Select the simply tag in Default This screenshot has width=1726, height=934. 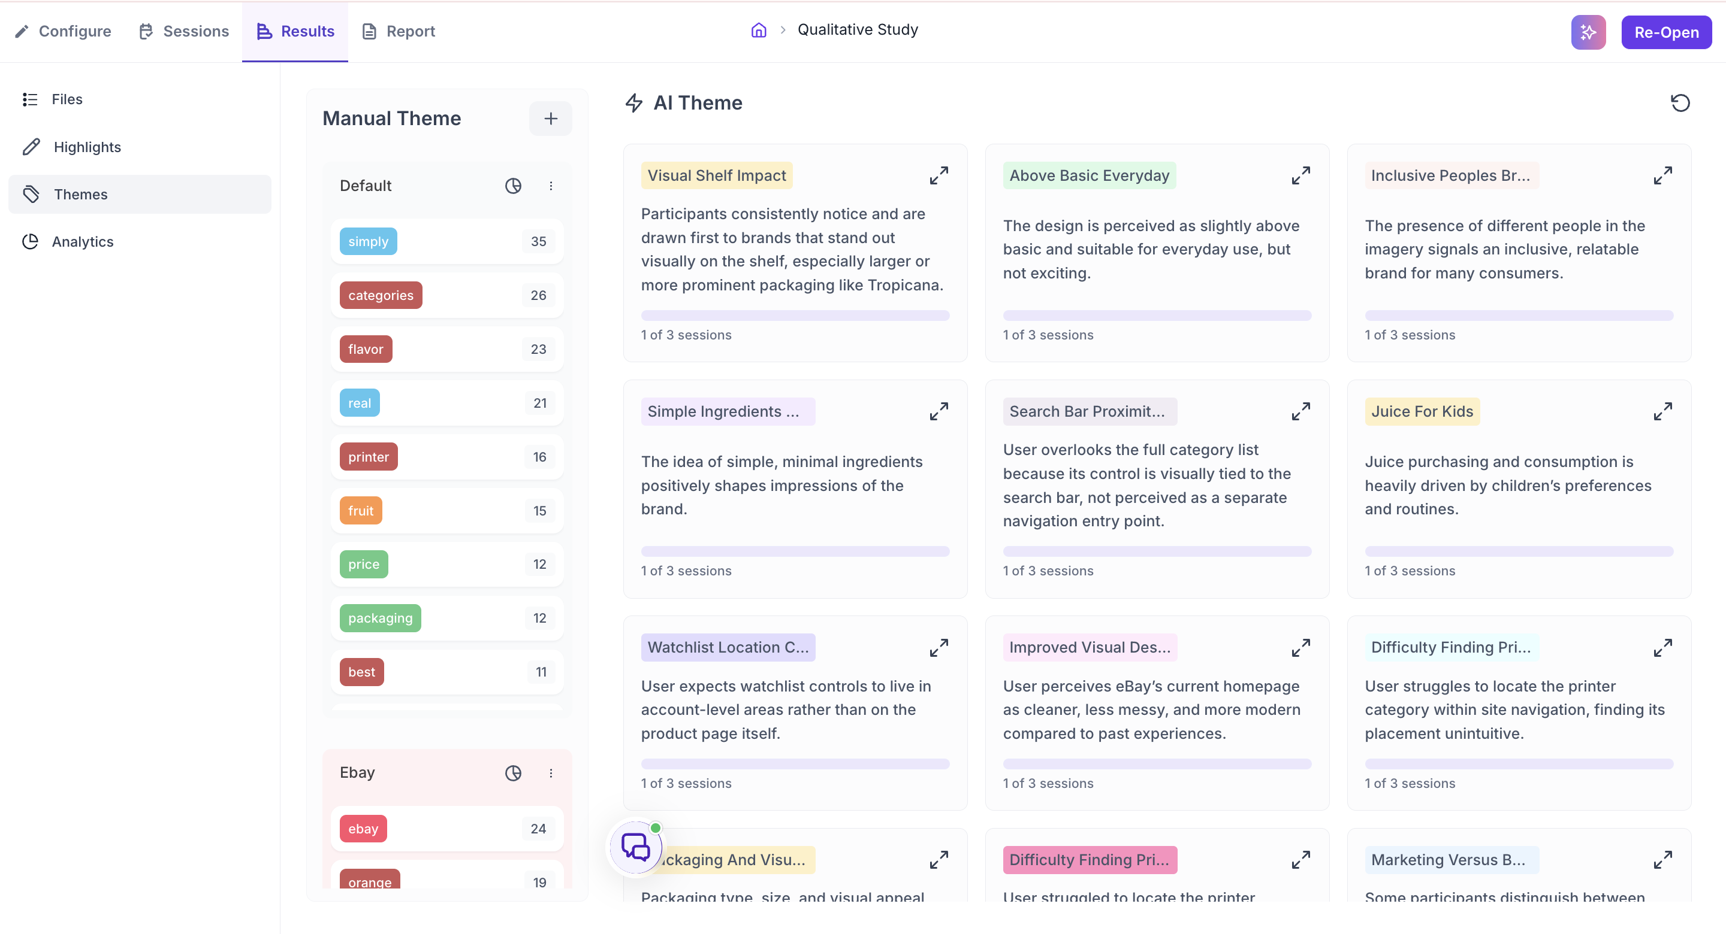point(368,242)
